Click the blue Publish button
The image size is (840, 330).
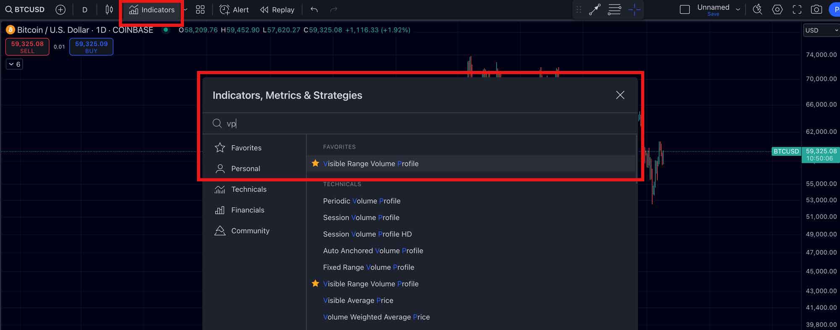(x=835, y=10)
